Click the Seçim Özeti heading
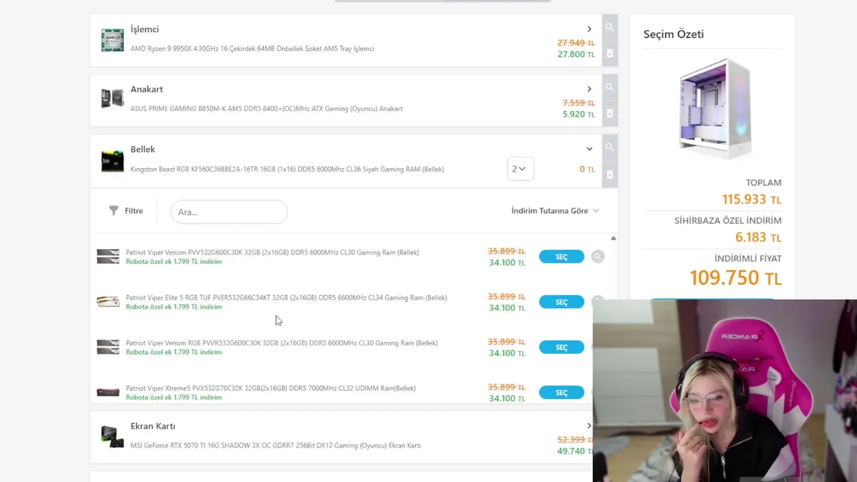The image size is (857, 482). click(674, 34)
